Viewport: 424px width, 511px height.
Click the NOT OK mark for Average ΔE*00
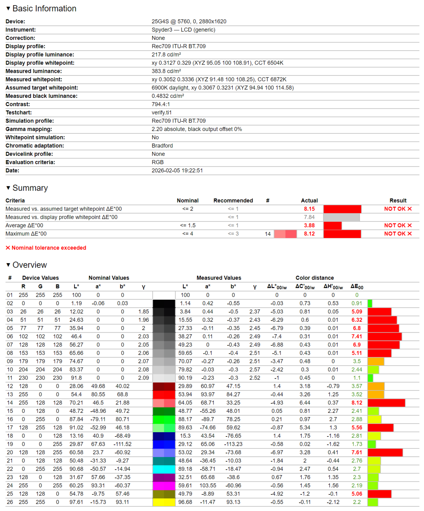pyautogui.click(x=397, y=225)
